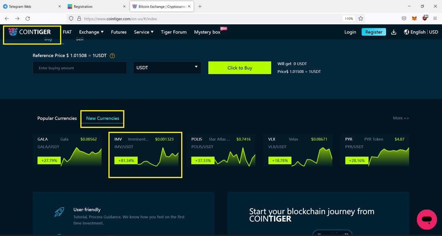The width and height of the screenshot is (442, 236).
Task: Click the globe language icon
Action: (407, 32)
